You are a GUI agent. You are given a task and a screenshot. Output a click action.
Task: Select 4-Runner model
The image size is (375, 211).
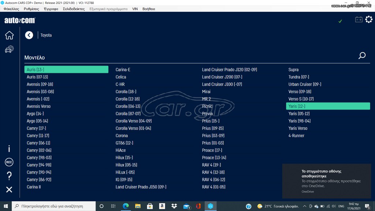click(x=296, y=136)
